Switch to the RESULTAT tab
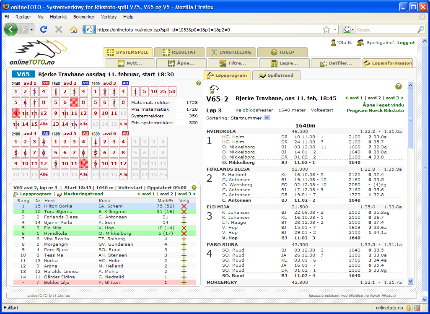The width and height of the screenshot is (430, 314). (179, 52)
